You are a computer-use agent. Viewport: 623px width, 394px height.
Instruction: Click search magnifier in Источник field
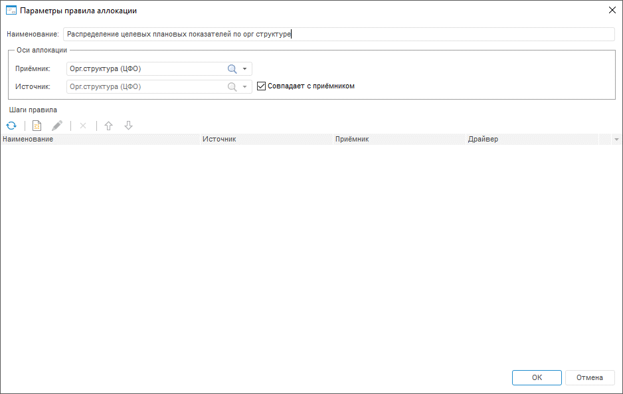pos(232,86)
